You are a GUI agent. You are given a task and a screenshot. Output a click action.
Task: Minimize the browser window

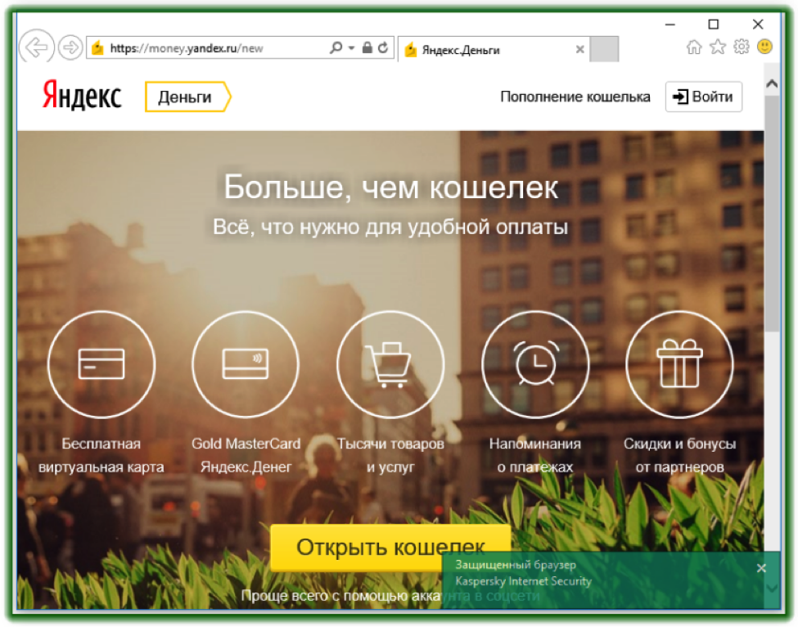click(x=670, y=25)
